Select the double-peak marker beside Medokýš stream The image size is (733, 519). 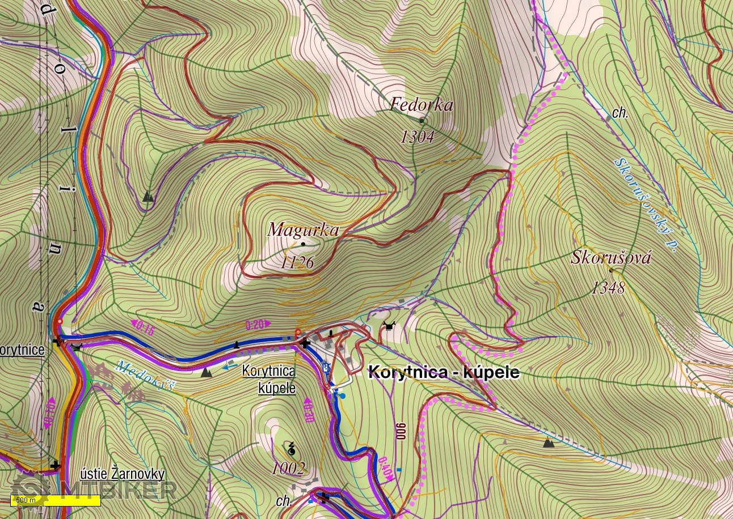[206, 372]
